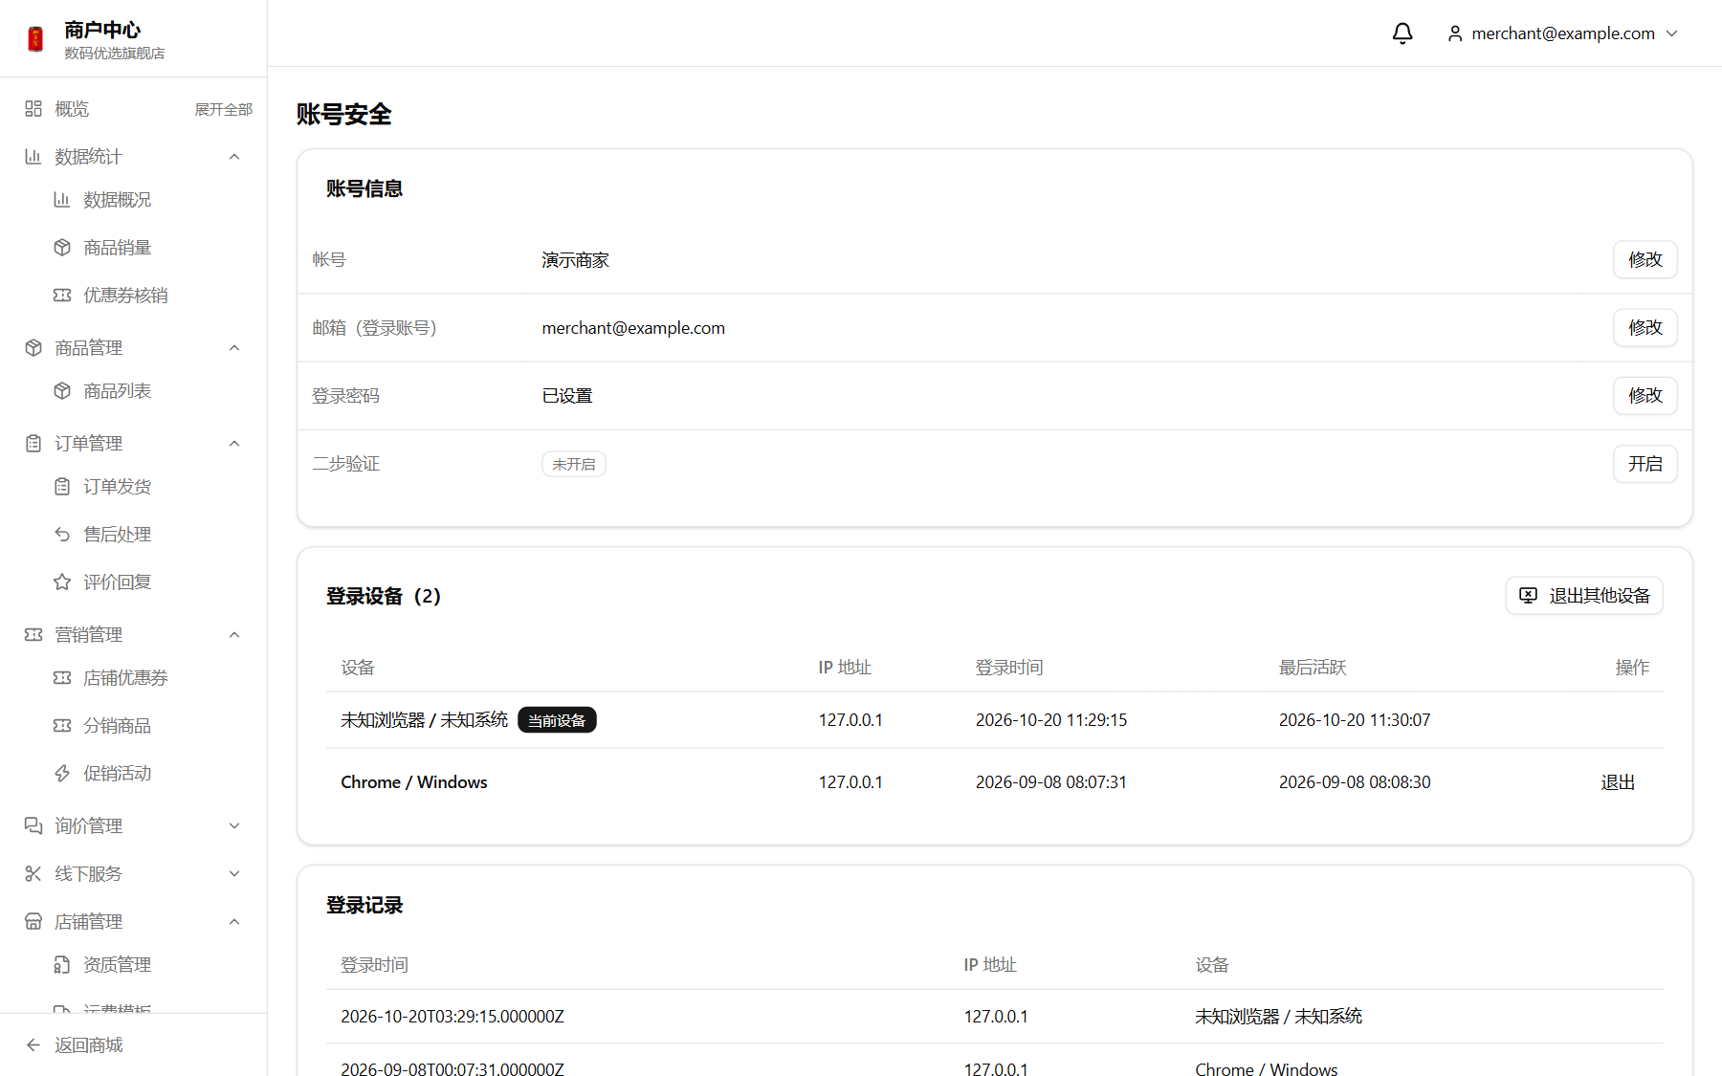Click the 售后处理 return arrow icon

point(62,535)
